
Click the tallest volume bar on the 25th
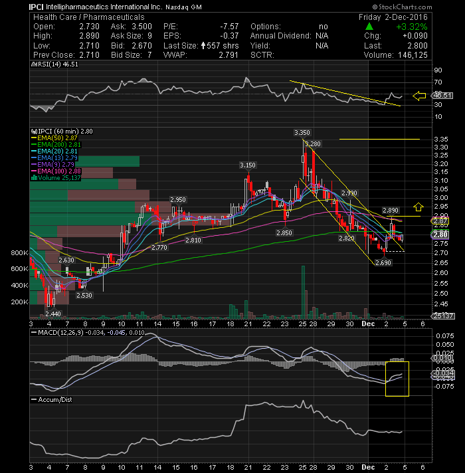click(303, 292)
